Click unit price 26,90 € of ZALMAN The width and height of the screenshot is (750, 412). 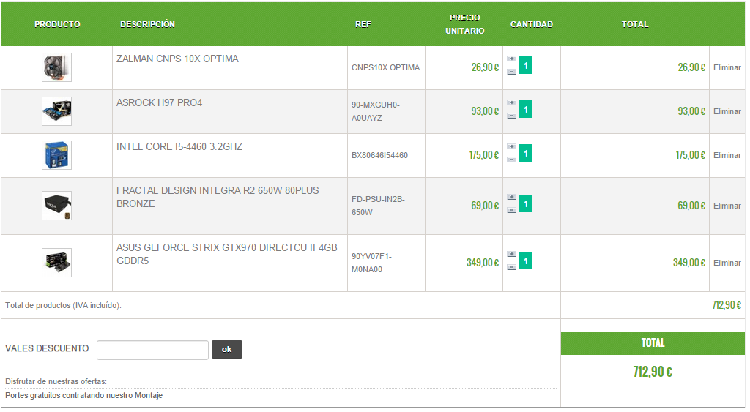485,67
